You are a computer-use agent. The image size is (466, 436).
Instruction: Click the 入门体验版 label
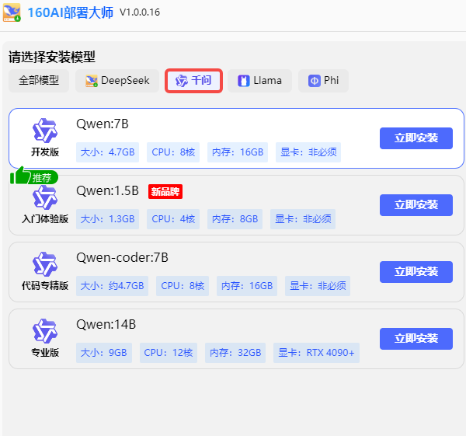click(x=45, y=219)
